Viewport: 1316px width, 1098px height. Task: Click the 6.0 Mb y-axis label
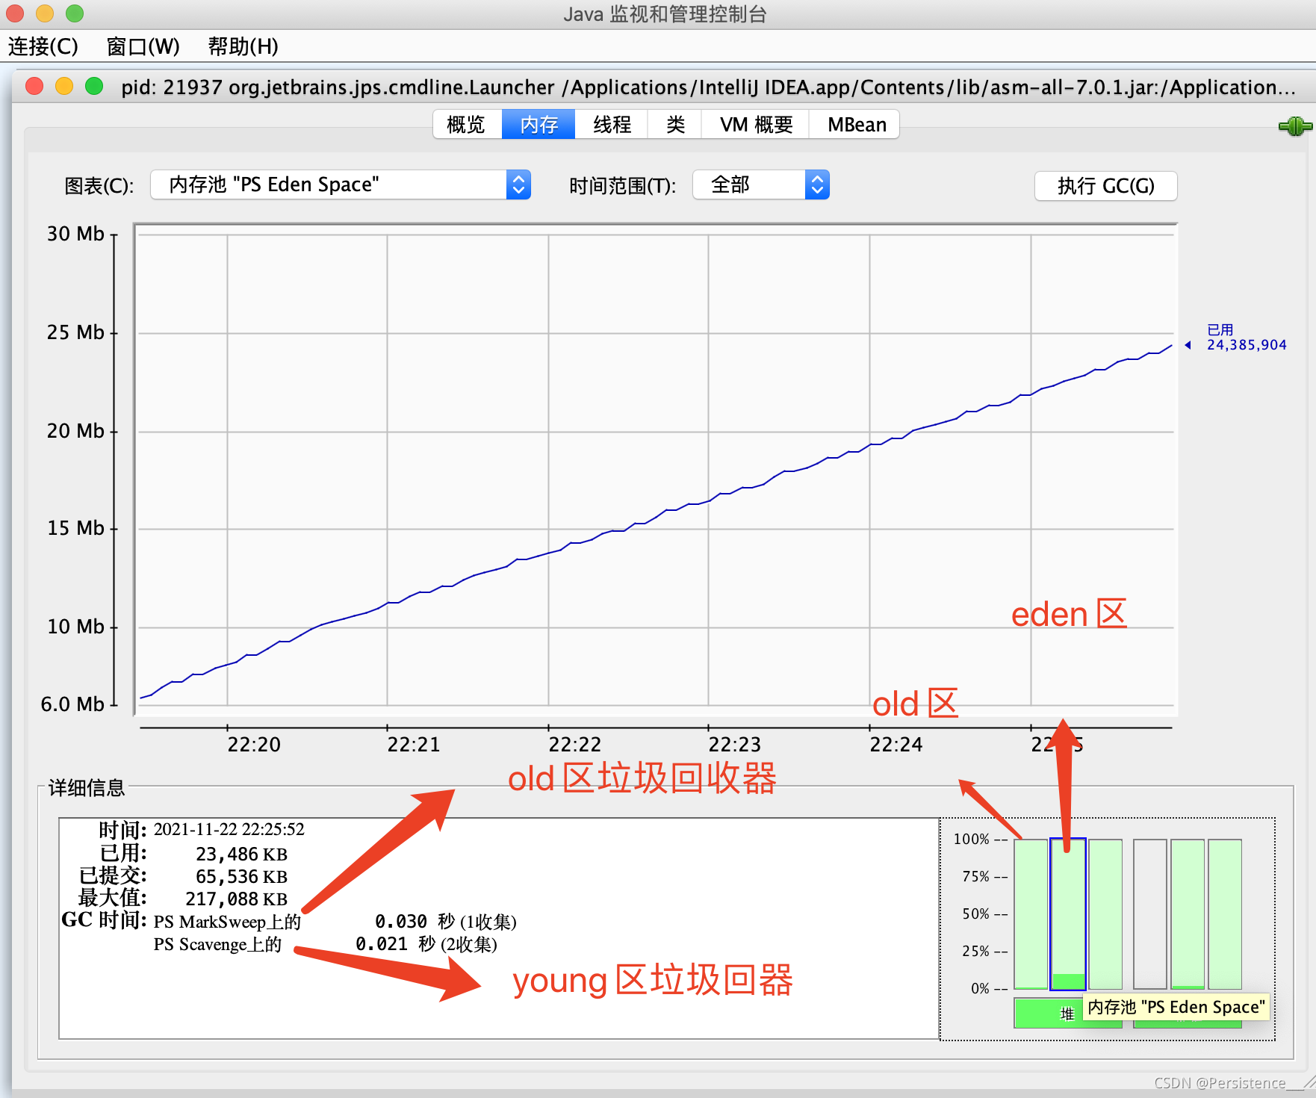72,704
